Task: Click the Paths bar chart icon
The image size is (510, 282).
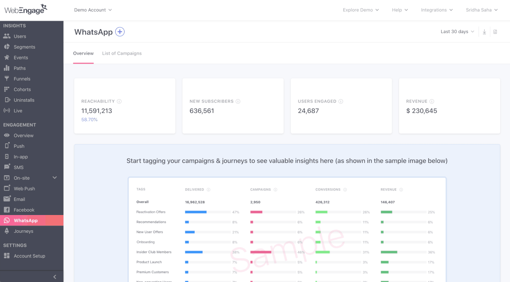Action: 7,68
